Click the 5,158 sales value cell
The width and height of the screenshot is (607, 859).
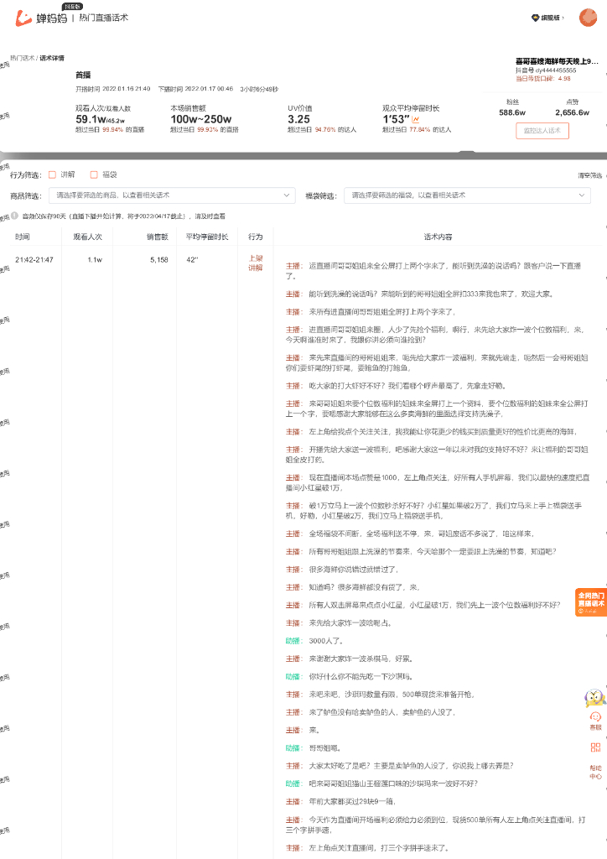(159, 260)
